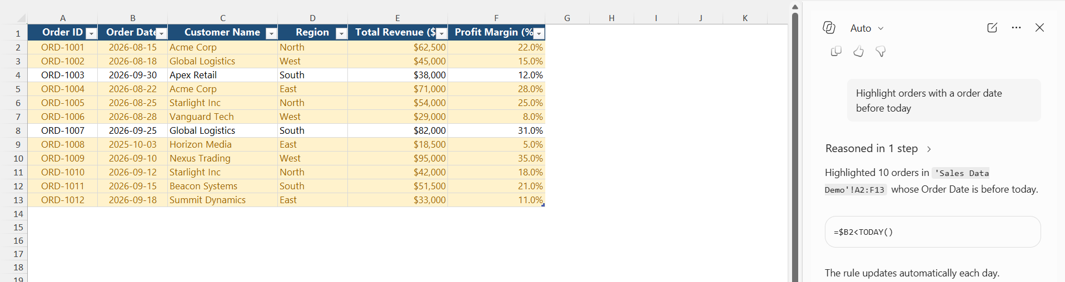This screenshot has height=282, width=1065.
Task: Give thumbs down to the response
Action: [880, 52]
